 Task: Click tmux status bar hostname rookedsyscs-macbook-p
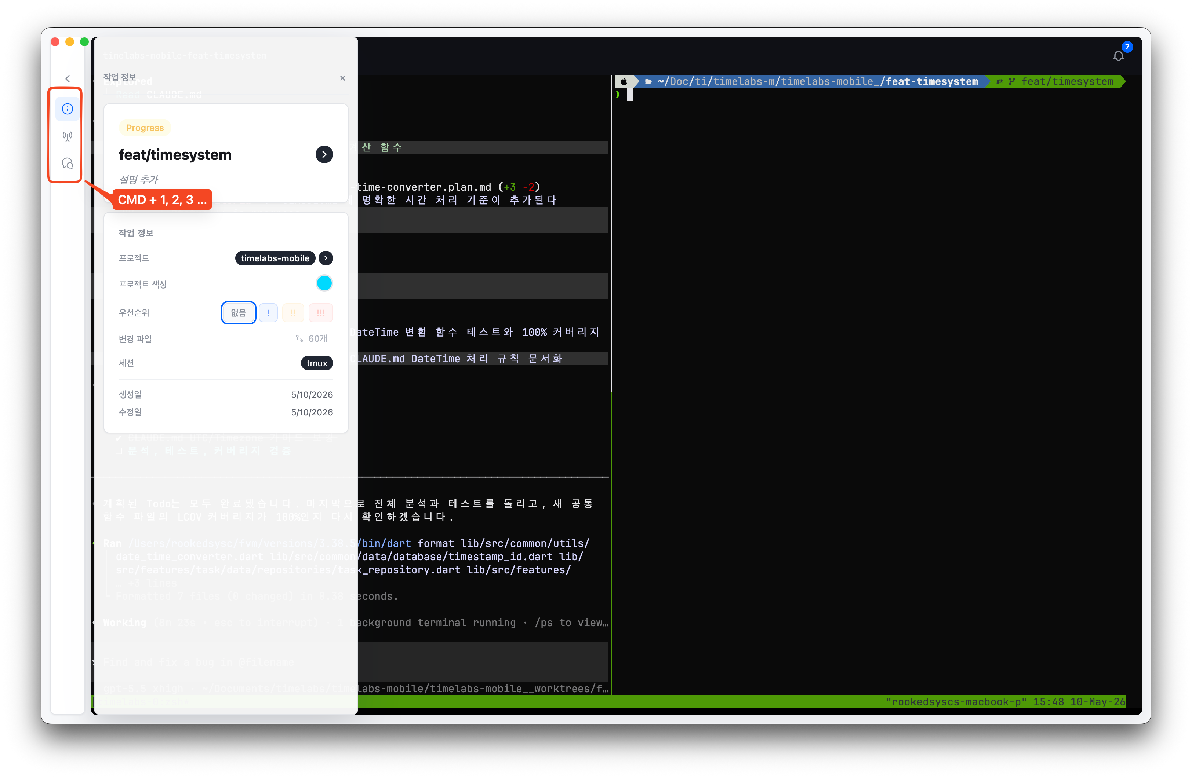click(956, 702)
